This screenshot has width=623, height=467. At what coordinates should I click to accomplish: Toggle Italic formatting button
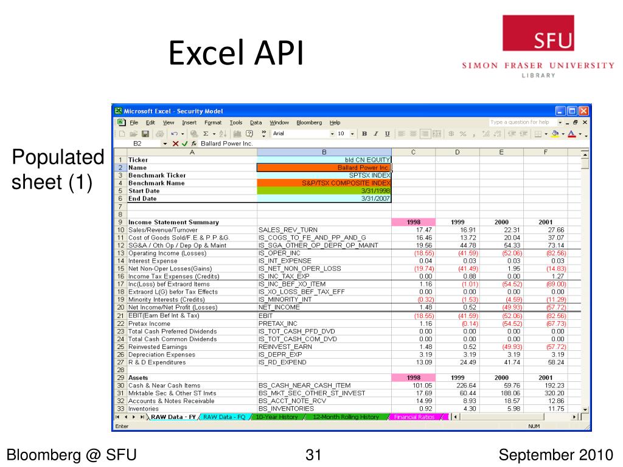point(375,134)
